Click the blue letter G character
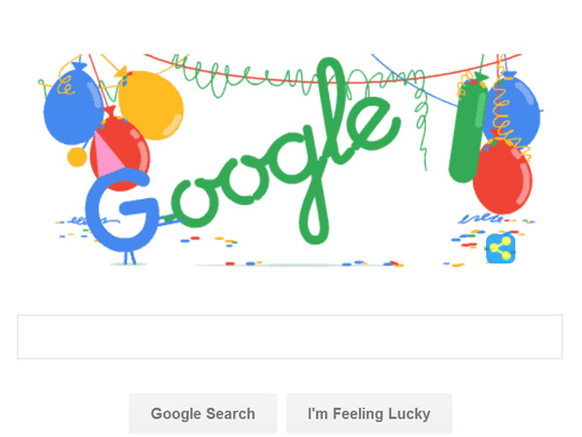The image size is (582, 437). (x=122, y=210)
